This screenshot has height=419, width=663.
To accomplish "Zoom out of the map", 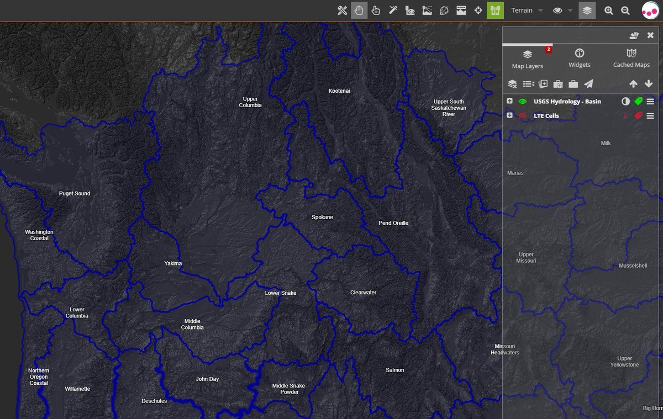I will pyautogui.click(x=625, y=10).
